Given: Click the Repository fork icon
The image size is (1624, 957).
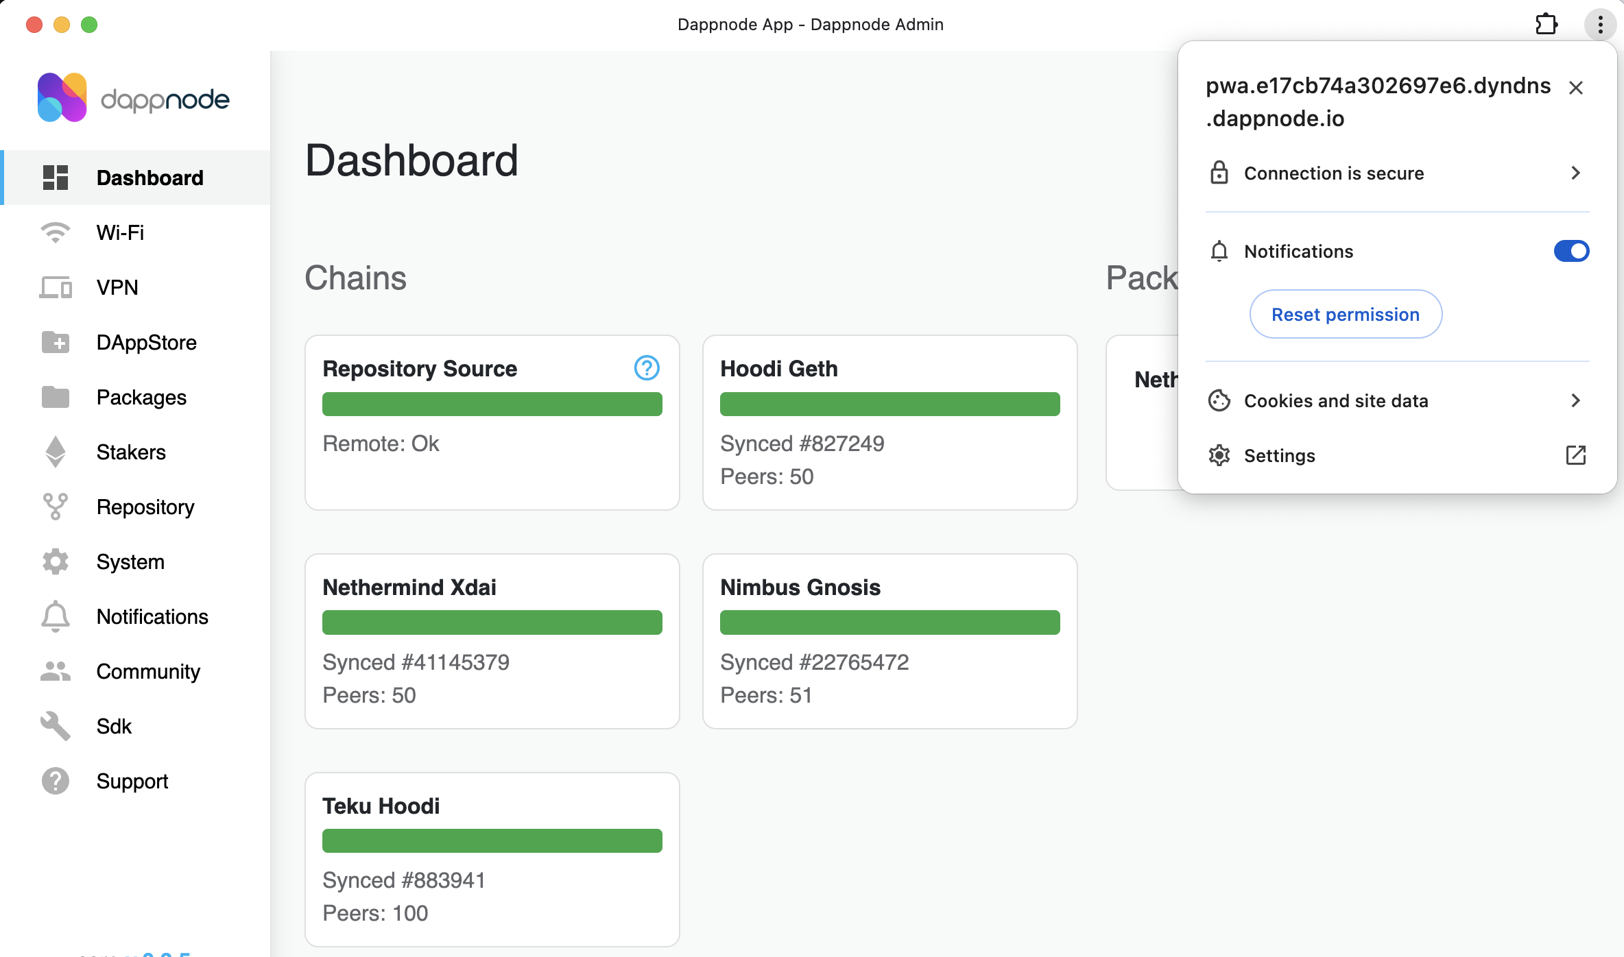Looking at the screenshot, I should 56,507.
